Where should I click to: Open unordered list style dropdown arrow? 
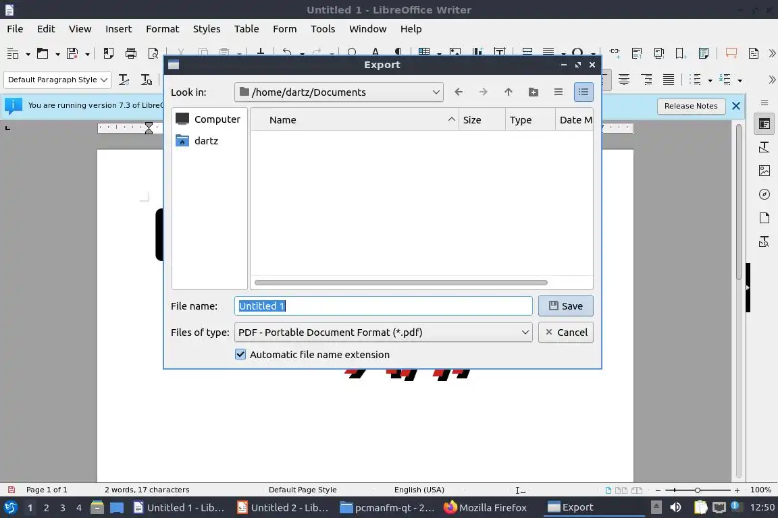710,80
